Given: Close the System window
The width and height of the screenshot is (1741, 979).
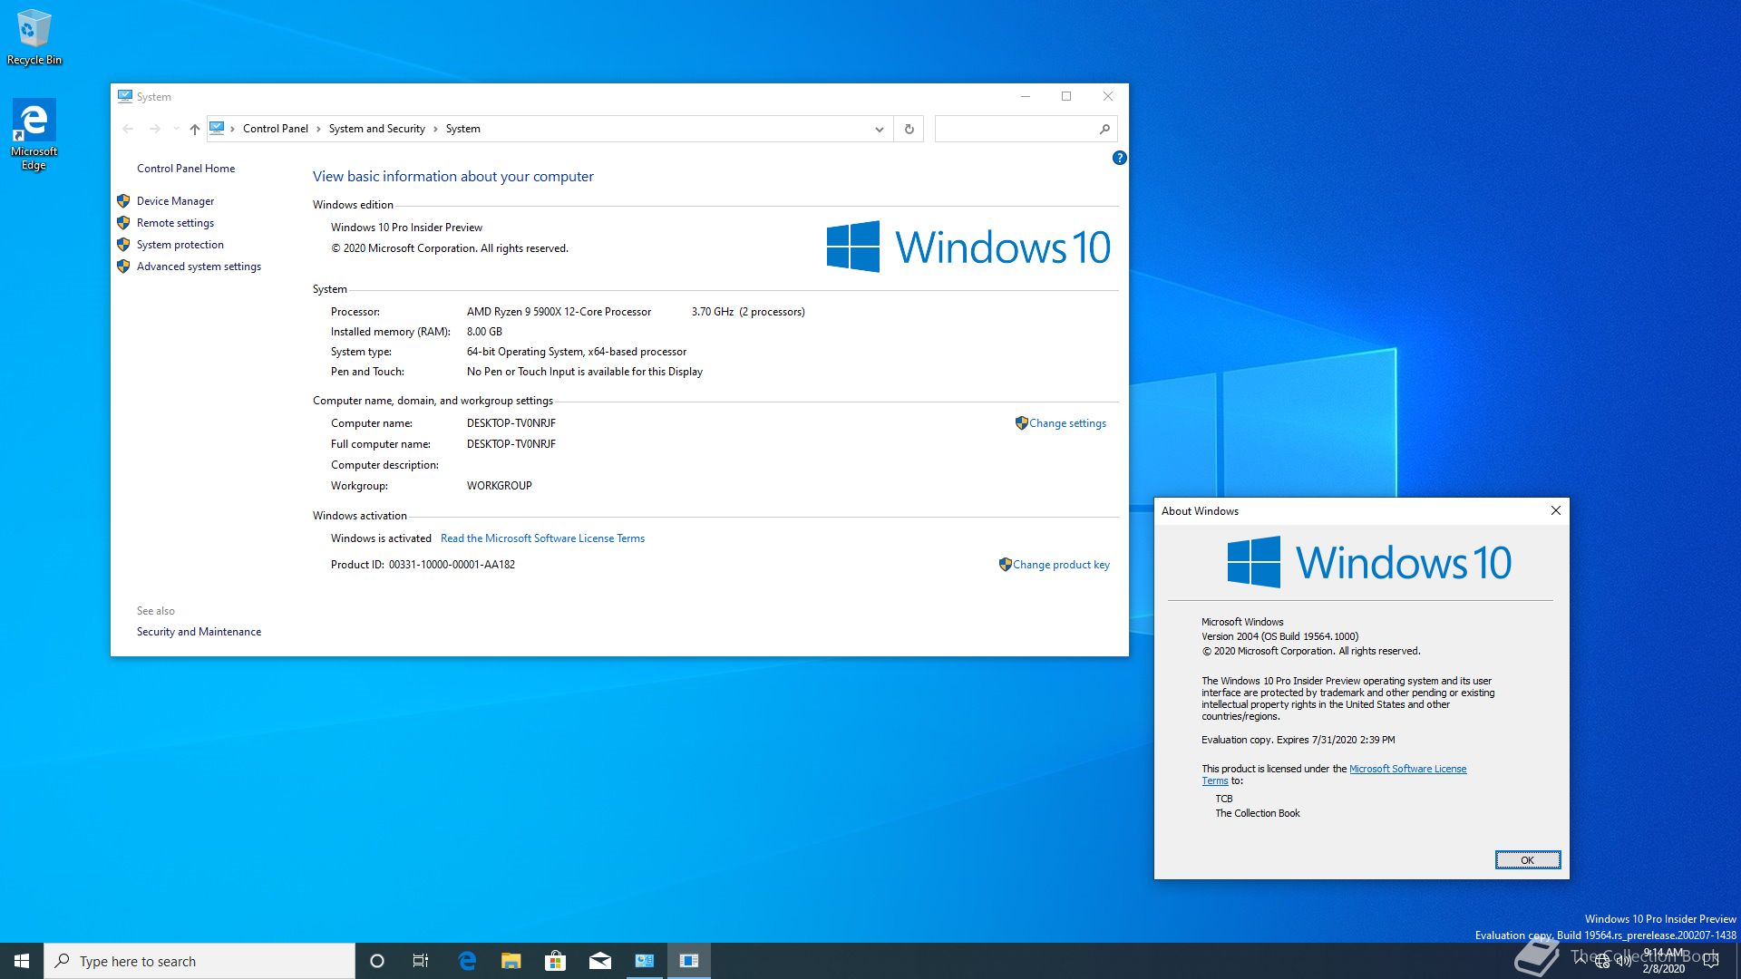Looking at the screenshot, I should pyautogui.click(x=1108, y=96).
